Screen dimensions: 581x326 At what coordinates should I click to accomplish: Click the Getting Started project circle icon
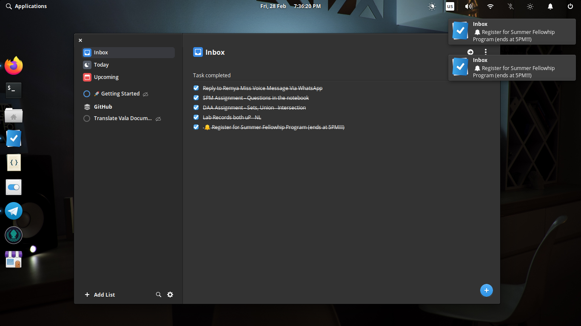pos(87,94)
